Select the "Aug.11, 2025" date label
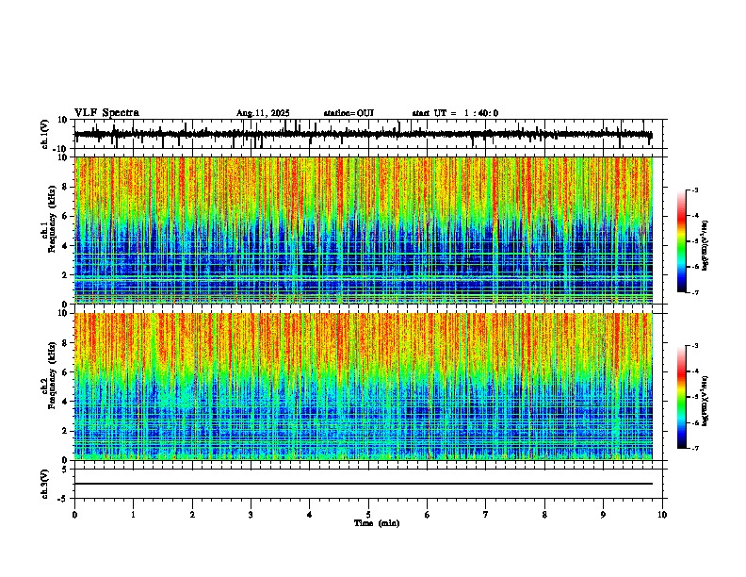The image size is (746, 577). coord(263,113)
